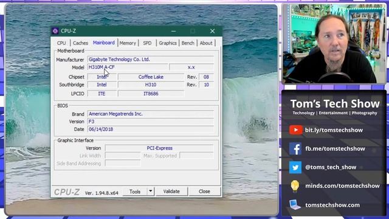Click the Facebook icon in overlay
The width and height of the screenshot is (389, 219).
pos(295,148)
